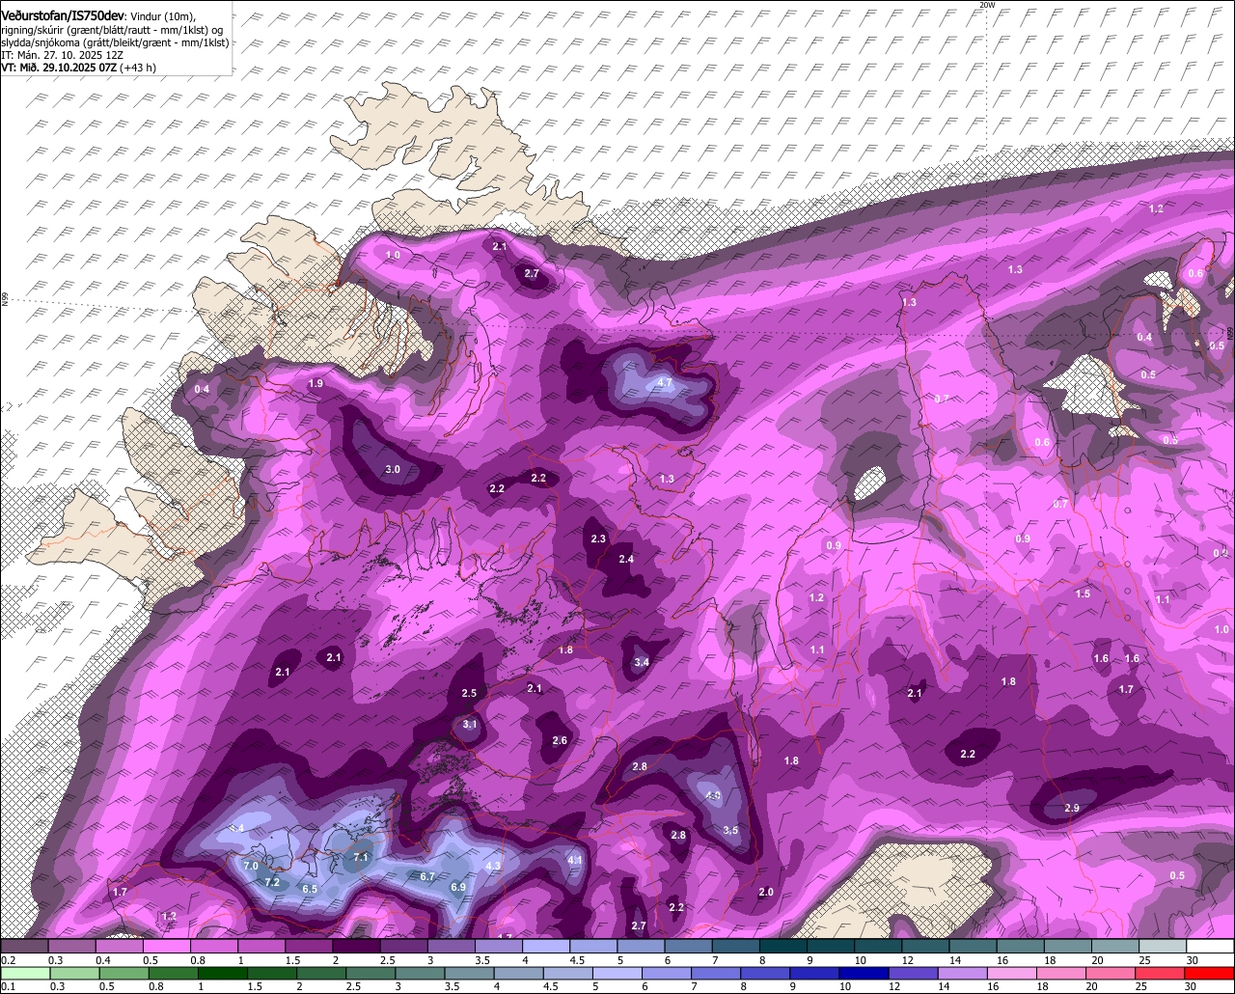
Task: Click the 20W longitude label
Action: pyautogui.click(x=986, y=5)
